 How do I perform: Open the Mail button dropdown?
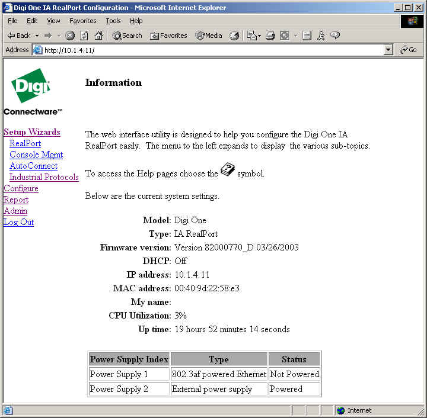259,36
